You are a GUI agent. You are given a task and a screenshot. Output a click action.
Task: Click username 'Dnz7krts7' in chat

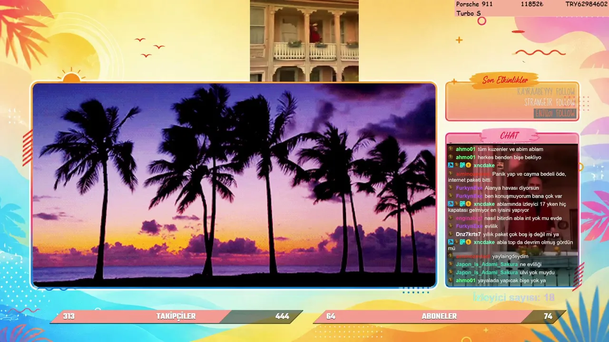click(x=468, y=234)
